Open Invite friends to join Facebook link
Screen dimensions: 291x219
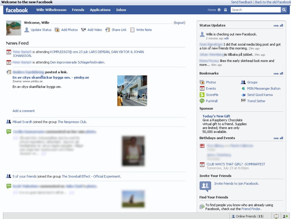point(237,184)
